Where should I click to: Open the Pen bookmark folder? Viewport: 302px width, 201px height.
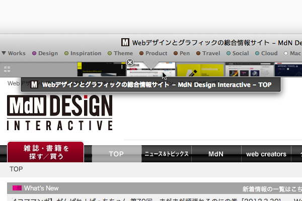click(182, 53)
